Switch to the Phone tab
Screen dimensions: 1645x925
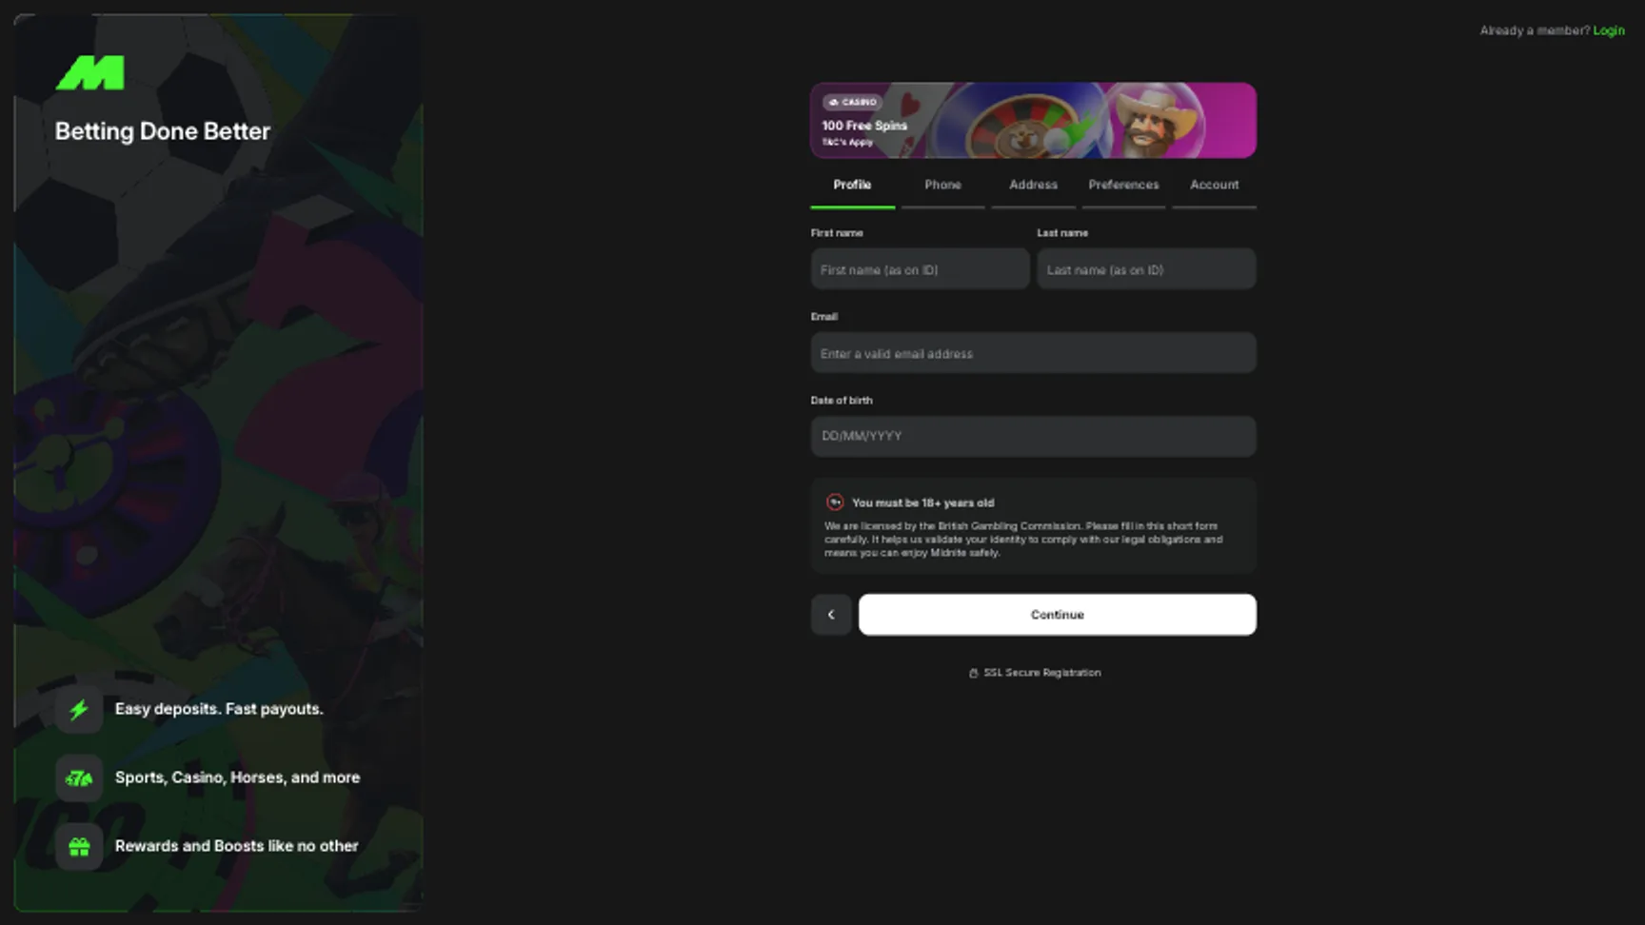942,185
